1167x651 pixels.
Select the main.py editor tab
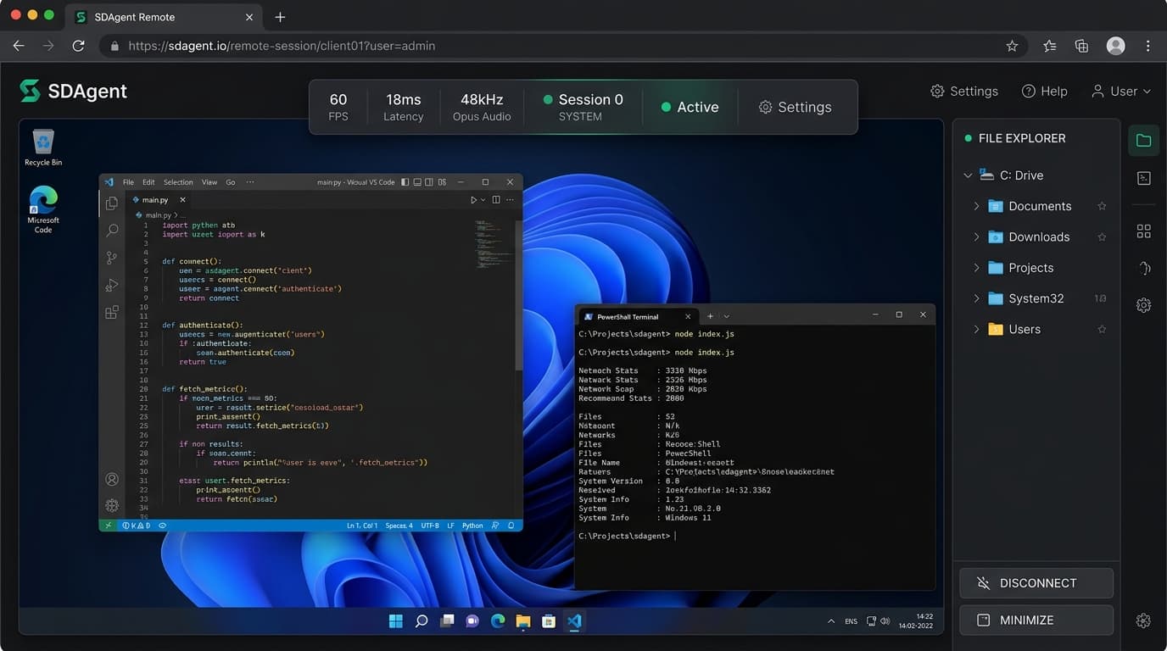click(x=158, y=200)
